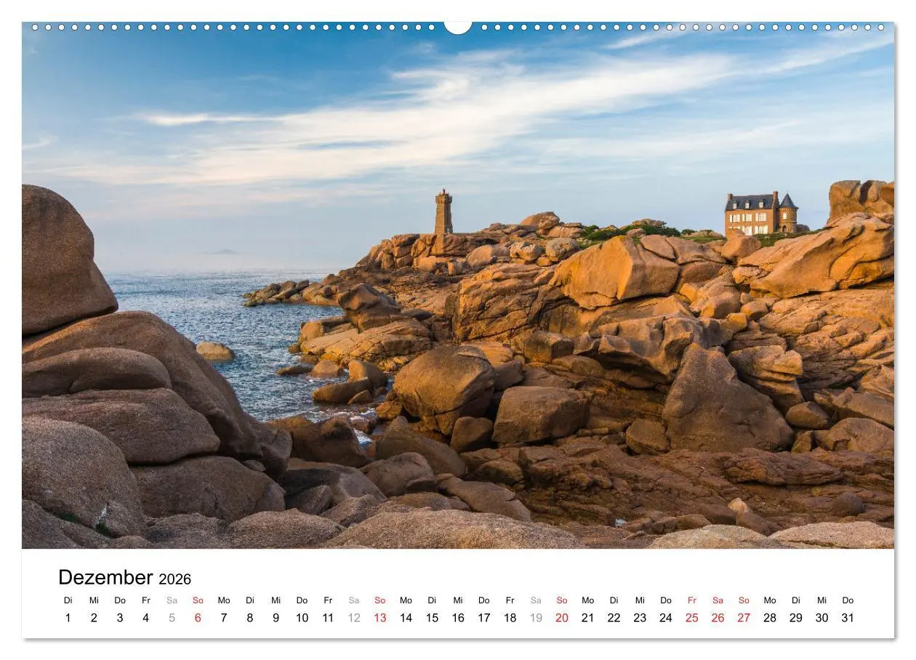
Task: Click the date 13 shown in red
Action: 379,618
